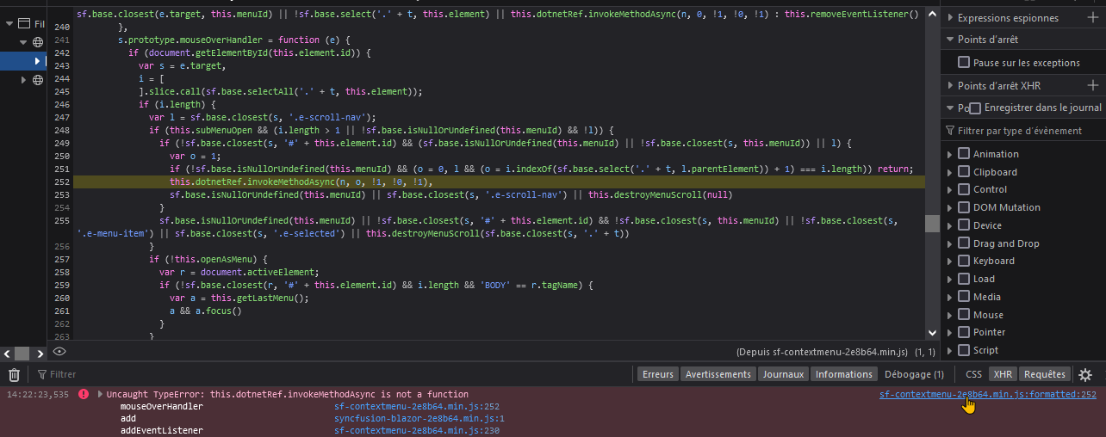The width and height of the screenshot is (1106, 437).
Task: Toggle the 'Avertissements' console filter
Action: coord(718,374)
